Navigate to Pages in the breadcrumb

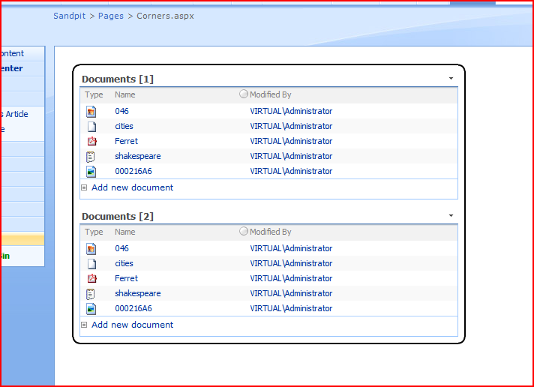tap(111, 16)
